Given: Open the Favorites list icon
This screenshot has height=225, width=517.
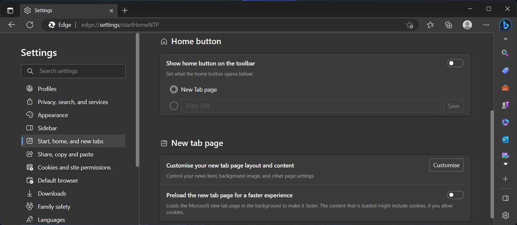Looking at the screenshot, I should 430,25.
